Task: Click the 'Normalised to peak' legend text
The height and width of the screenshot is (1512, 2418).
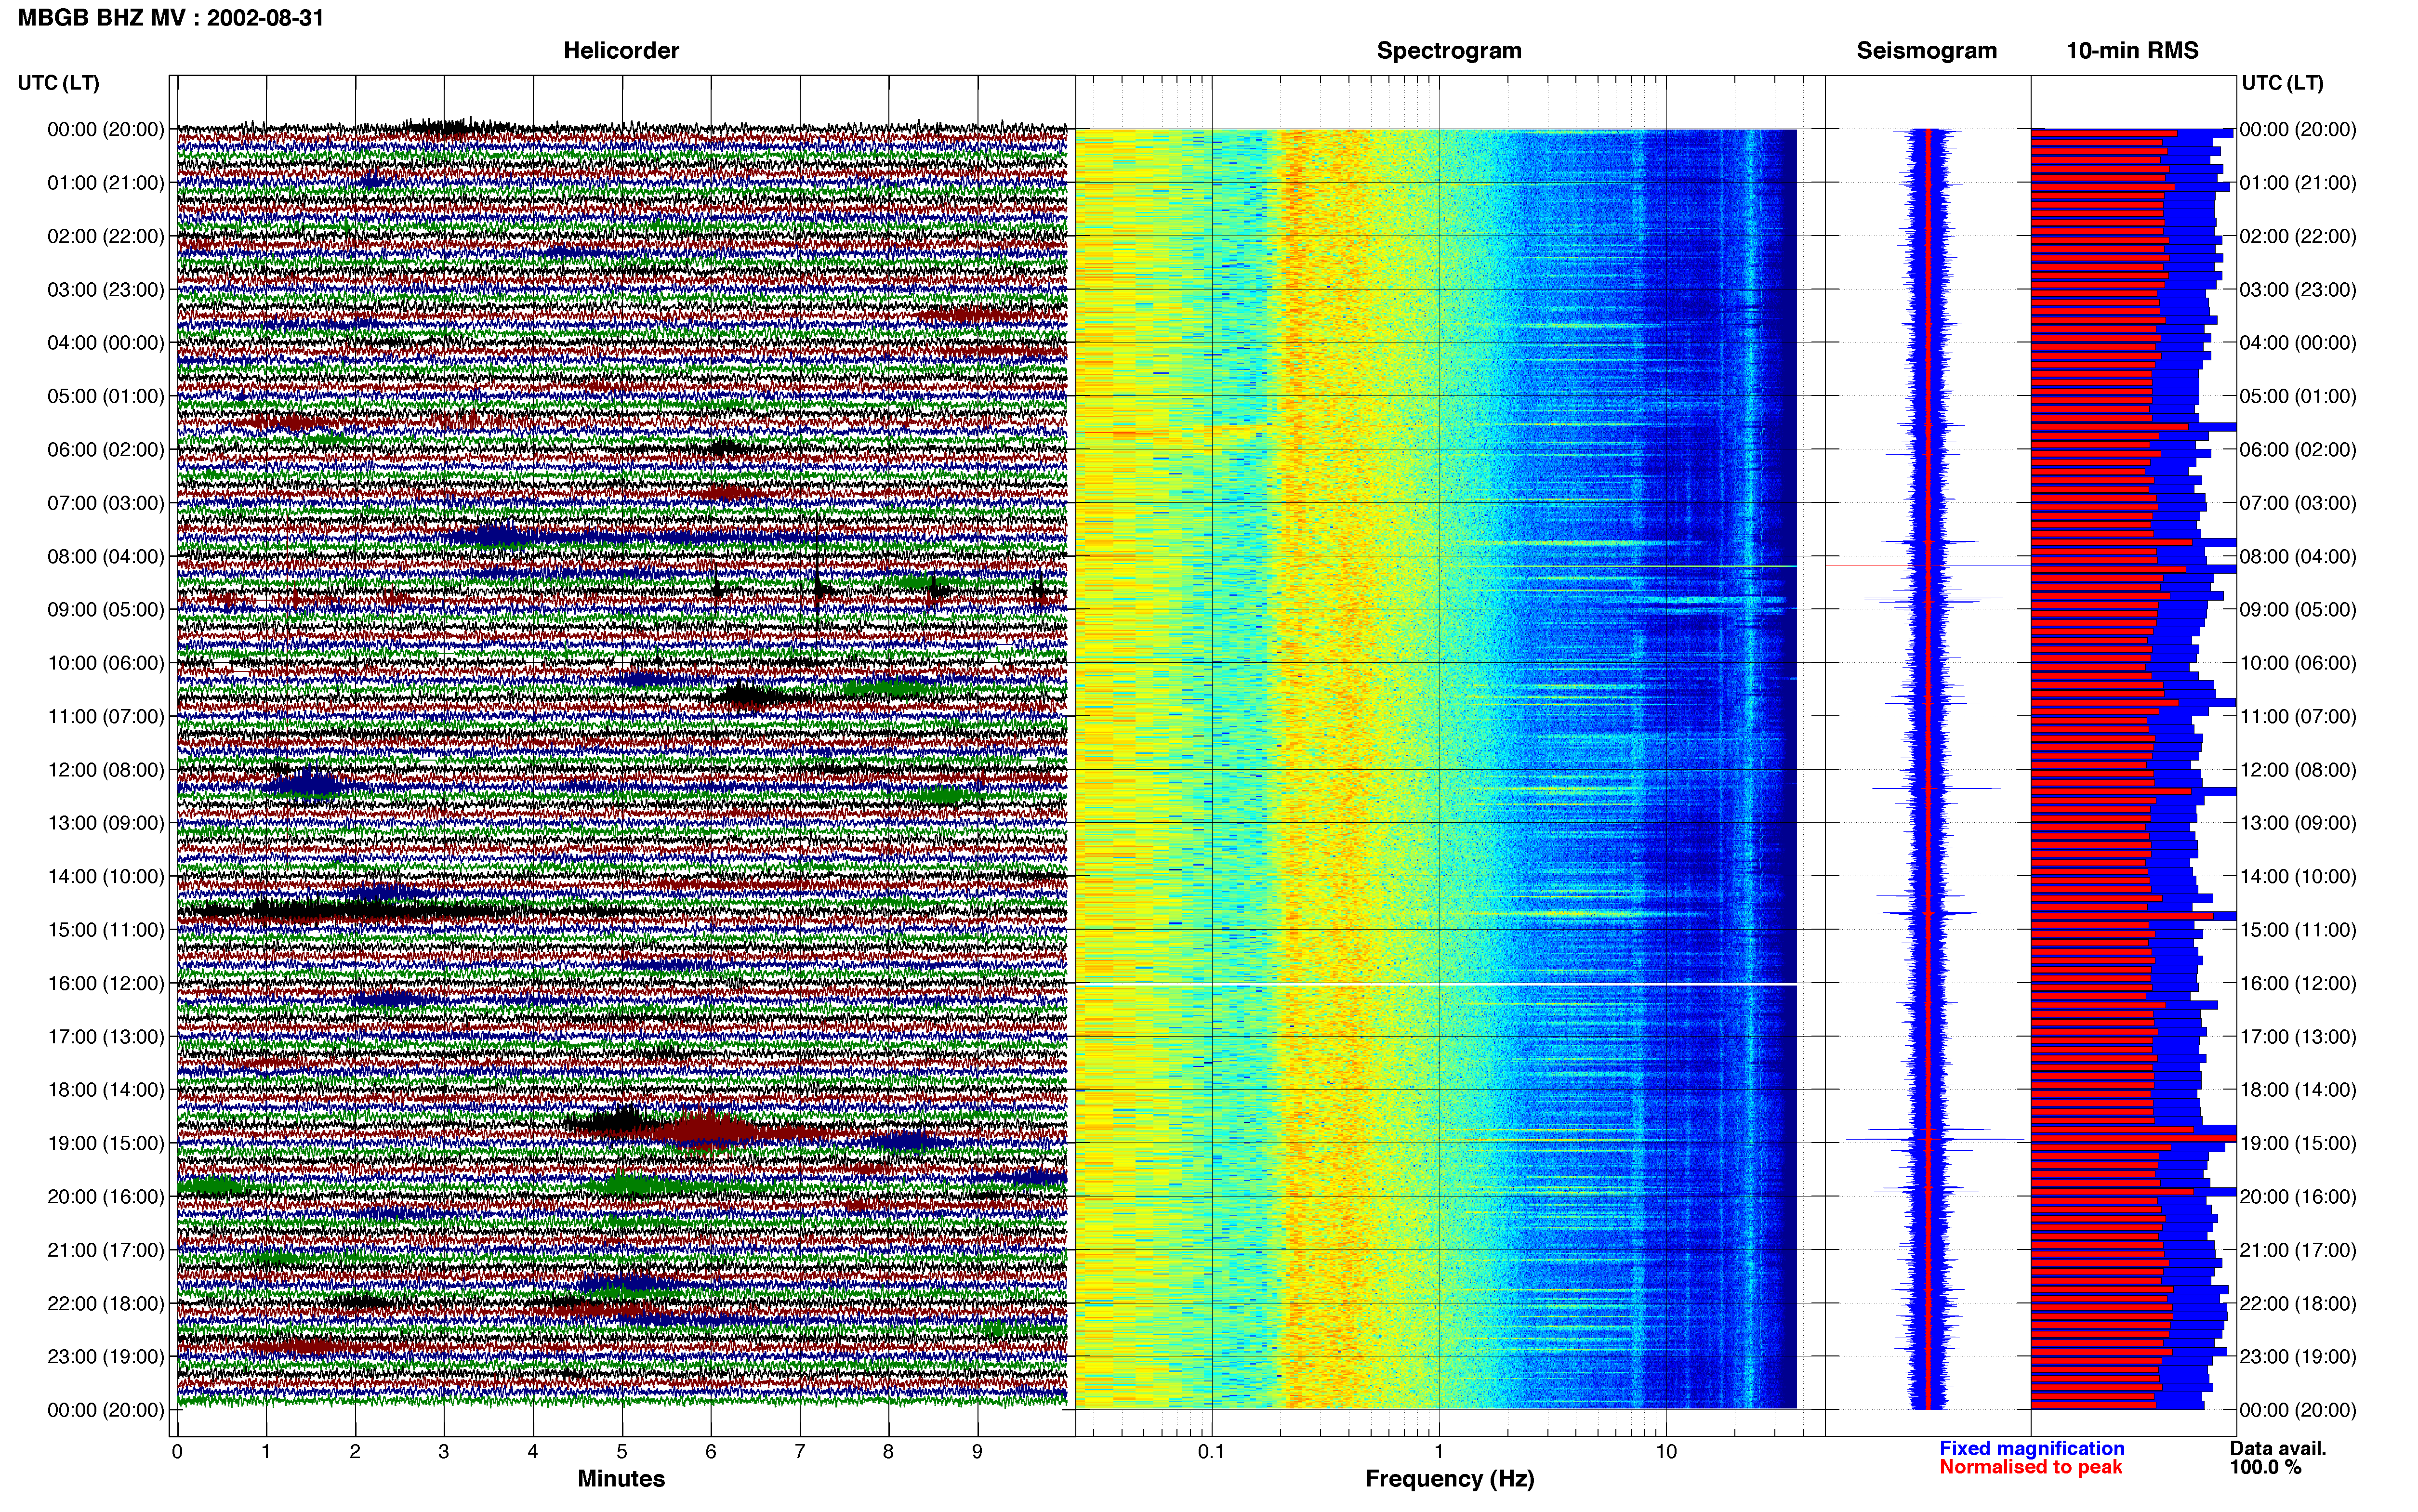Action: pyautogui.click(x=2030, y=1468)
